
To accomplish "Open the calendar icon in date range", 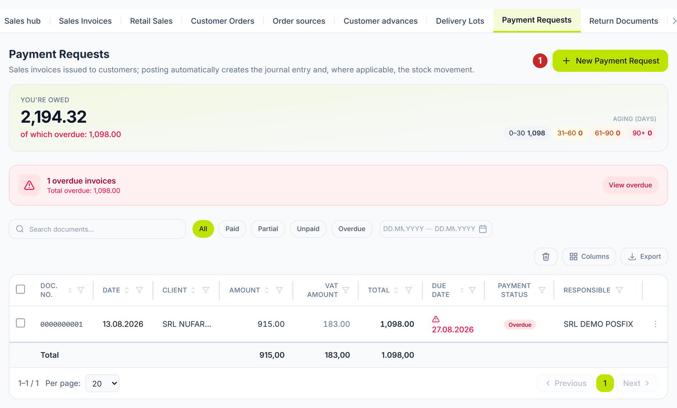I will pyautogui.click(x=482, y=229).
